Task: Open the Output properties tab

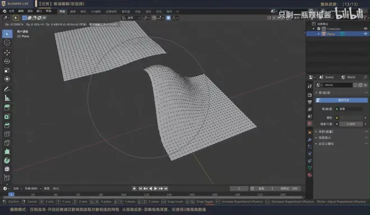Action: click(310, 102)
